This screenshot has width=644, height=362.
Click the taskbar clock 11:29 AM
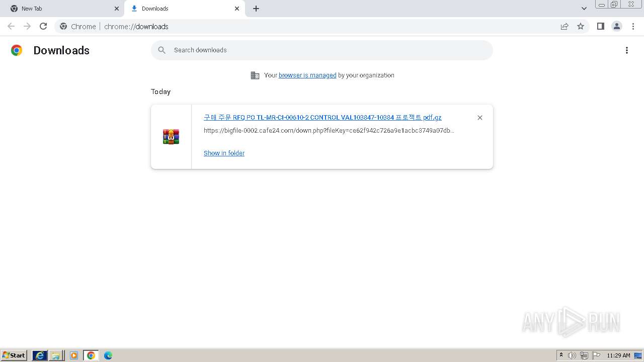(x=618, y=355)
